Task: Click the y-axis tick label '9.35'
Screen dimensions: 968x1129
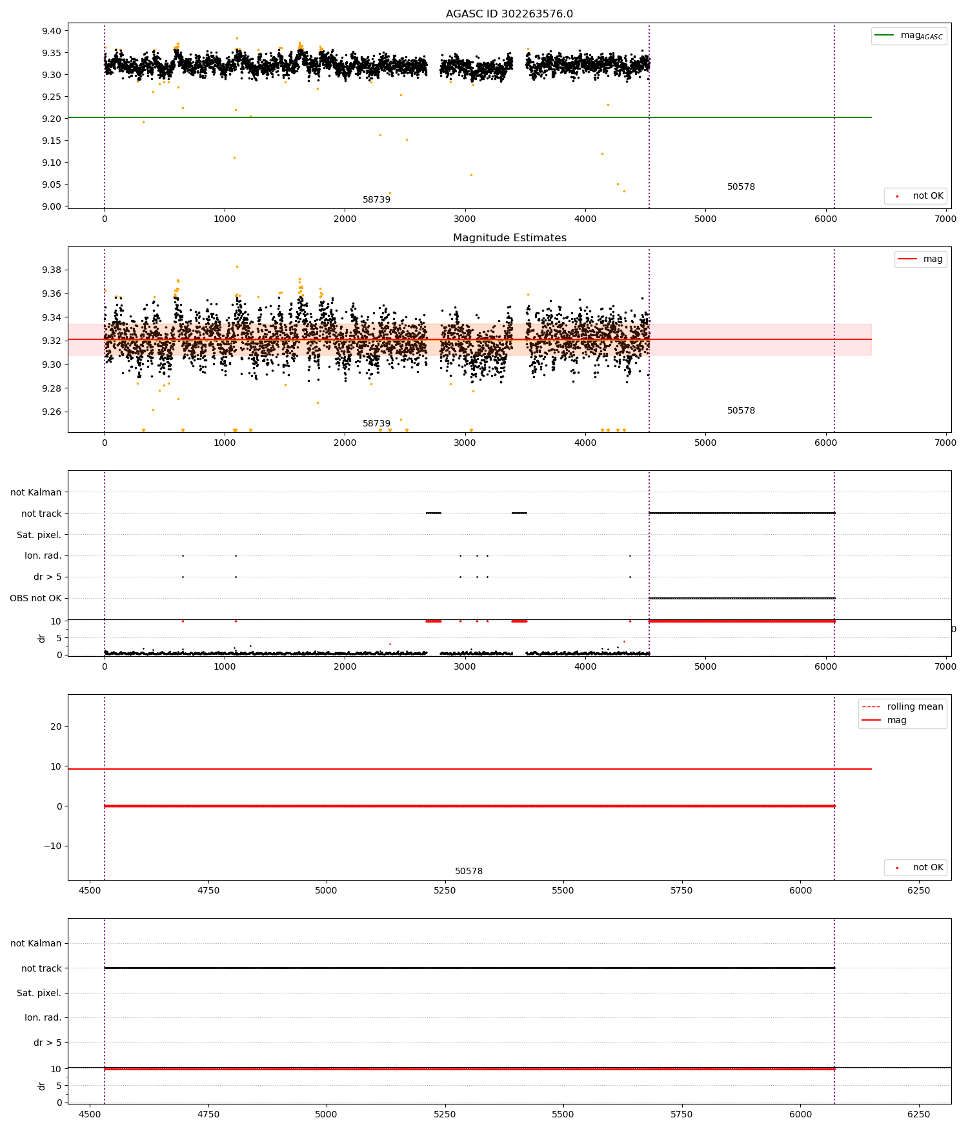Action: [x=52, y=53]
